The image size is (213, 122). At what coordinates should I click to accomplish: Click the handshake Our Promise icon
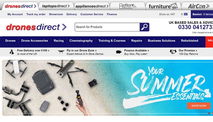click(173, 52)
